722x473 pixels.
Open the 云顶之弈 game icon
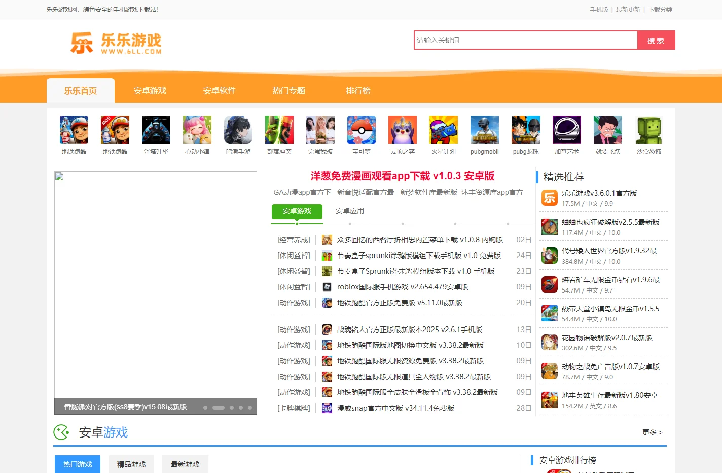click(x=403, y=130)
